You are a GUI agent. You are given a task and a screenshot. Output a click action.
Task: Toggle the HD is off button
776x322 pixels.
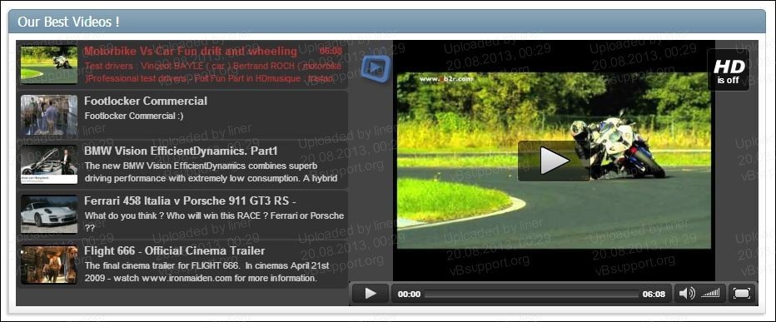point(729,70)
